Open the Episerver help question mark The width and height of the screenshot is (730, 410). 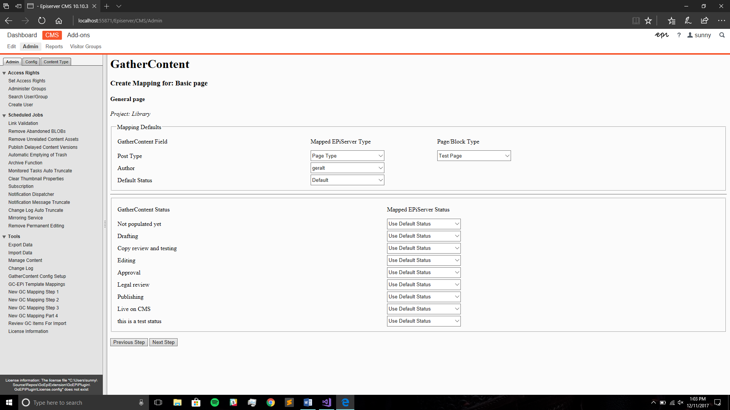coord(679,35)
